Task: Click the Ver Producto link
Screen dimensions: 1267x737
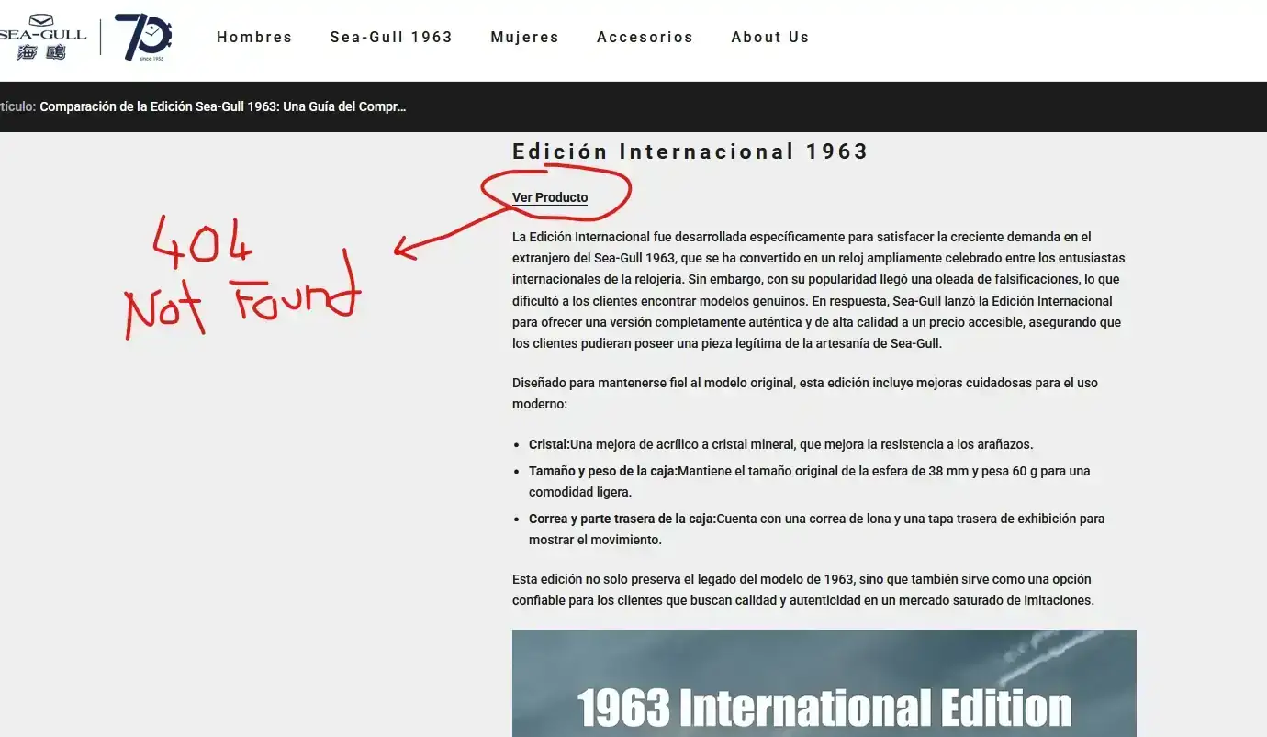Action: (550, 197)
